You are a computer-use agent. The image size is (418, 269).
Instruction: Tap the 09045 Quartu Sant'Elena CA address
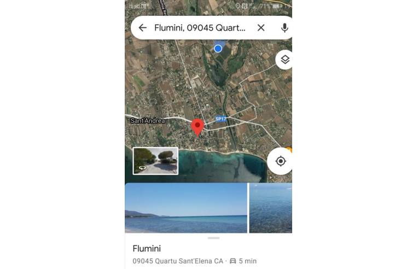tap(178, 261)
